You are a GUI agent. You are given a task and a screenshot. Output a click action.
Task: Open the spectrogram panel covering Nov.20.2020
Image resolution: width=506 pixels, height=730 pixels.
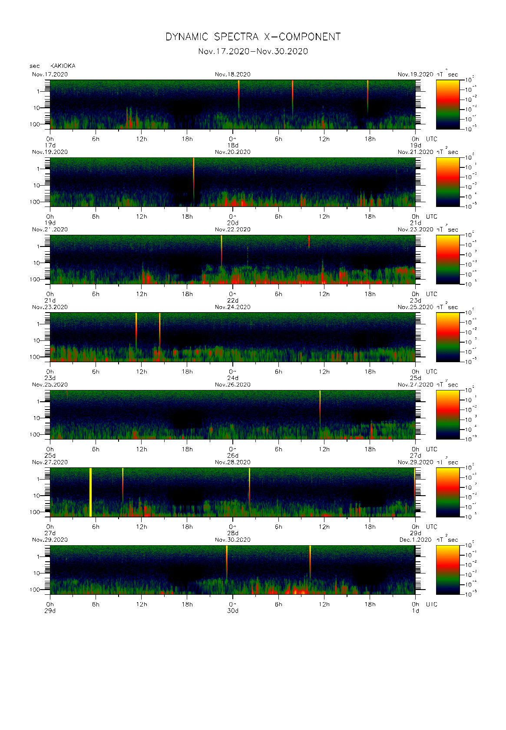[x=233, y=182]
